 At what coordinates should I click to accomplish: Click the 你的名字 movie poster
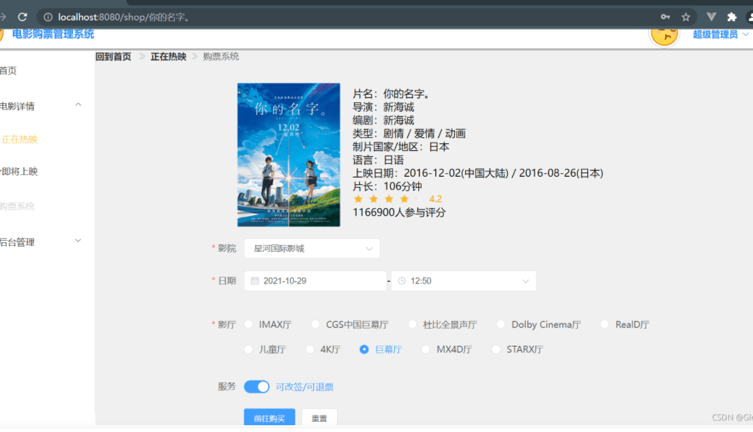pyautogui.click(x=289, y=155)
